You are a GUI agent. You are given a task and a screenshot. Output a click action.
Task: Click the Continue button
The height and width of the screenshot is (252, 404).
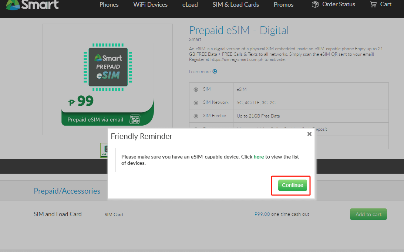(292, 185)
